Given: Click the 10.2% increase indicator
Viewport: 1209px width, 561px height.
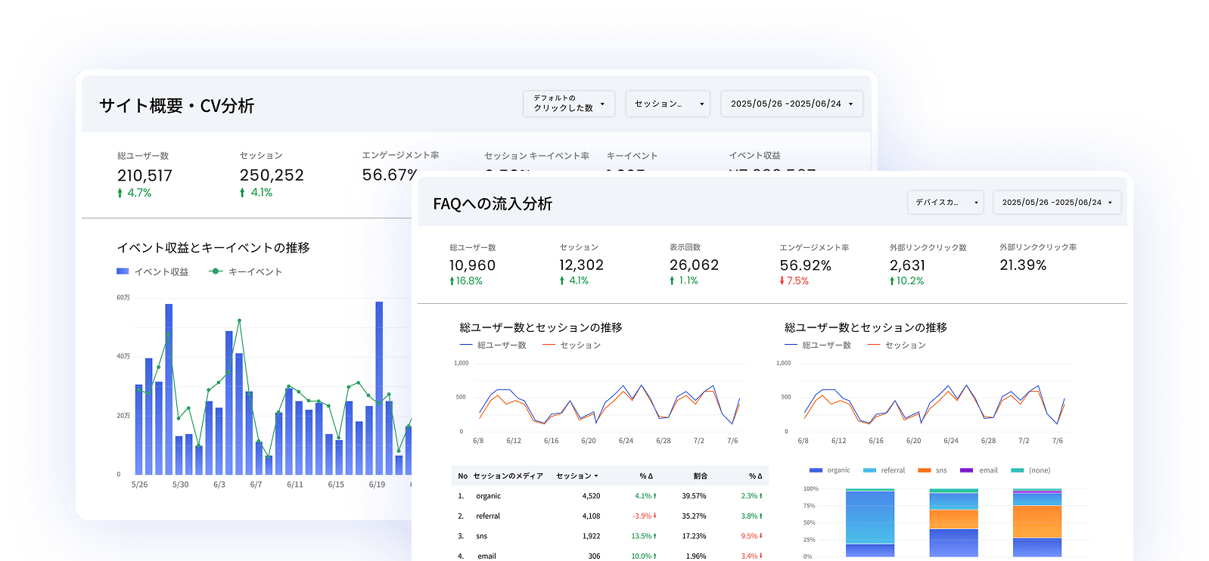Looking at the screenshot, I should (906, 280).
